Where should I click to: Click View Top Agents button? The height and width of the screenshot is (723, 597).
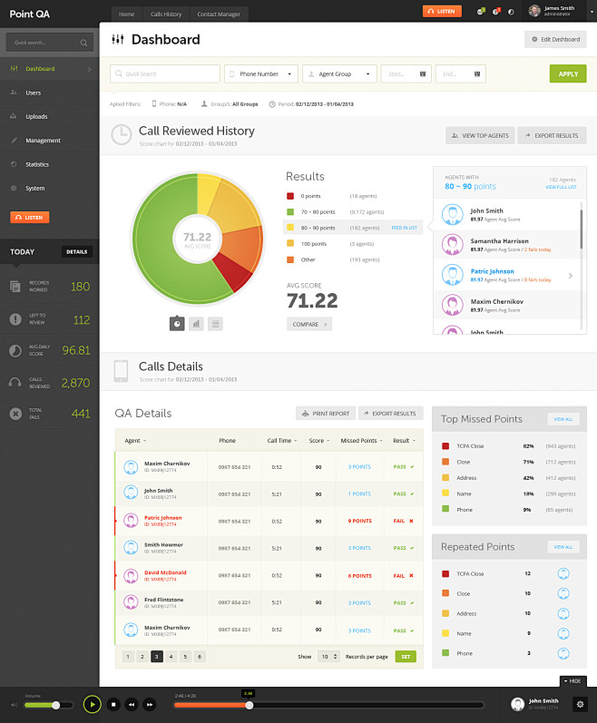click(480, 135)
